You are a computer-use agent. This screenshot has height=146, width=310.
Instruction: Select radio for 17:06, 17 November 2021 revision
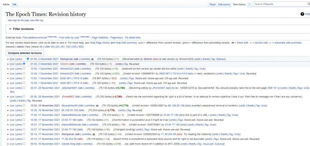[x=24, y=115]
